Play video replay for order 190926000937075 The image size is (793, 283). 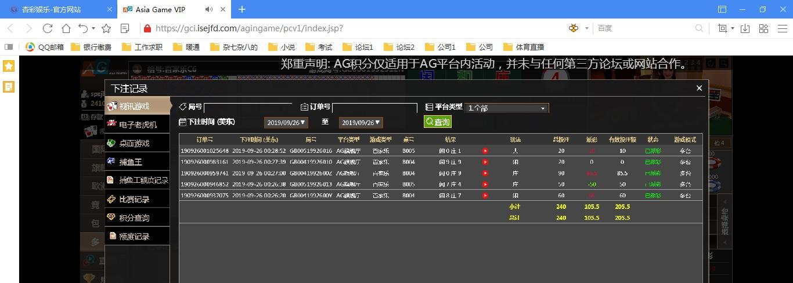coord(485,196)
